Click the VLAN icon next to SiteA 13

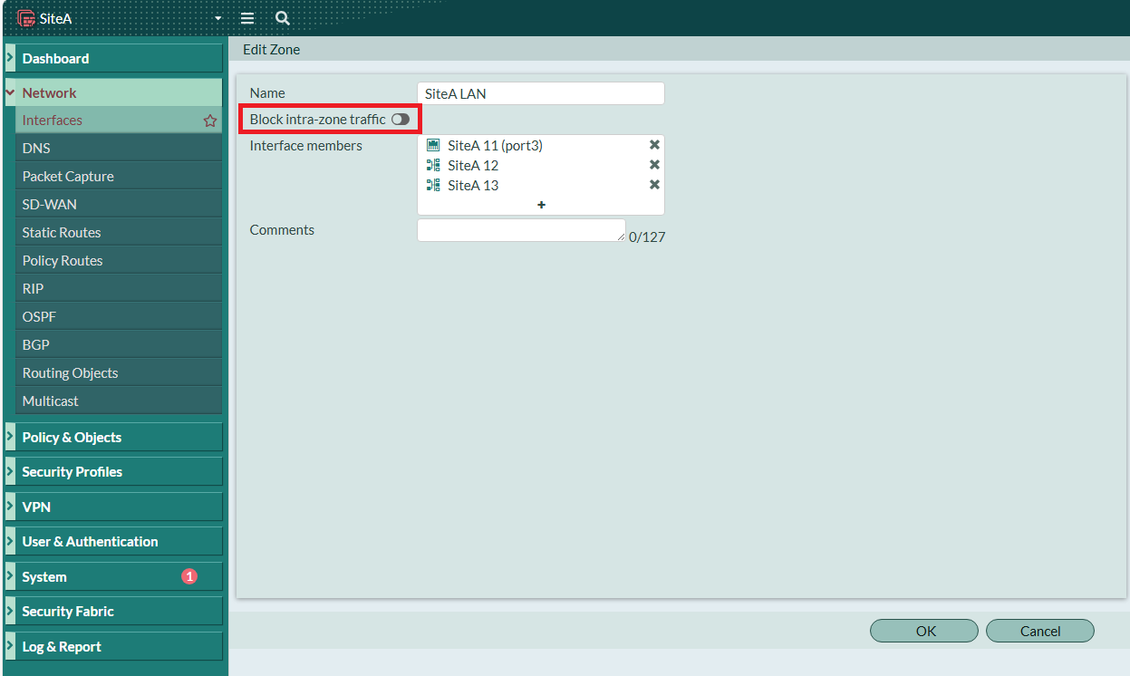(x=433, y=185)
